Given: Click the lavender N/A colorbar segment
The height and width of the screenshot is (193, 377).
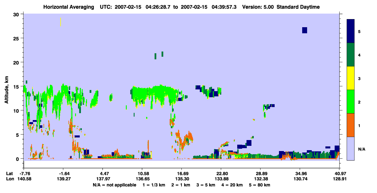Looking at the screenshot, I should 351,148.
